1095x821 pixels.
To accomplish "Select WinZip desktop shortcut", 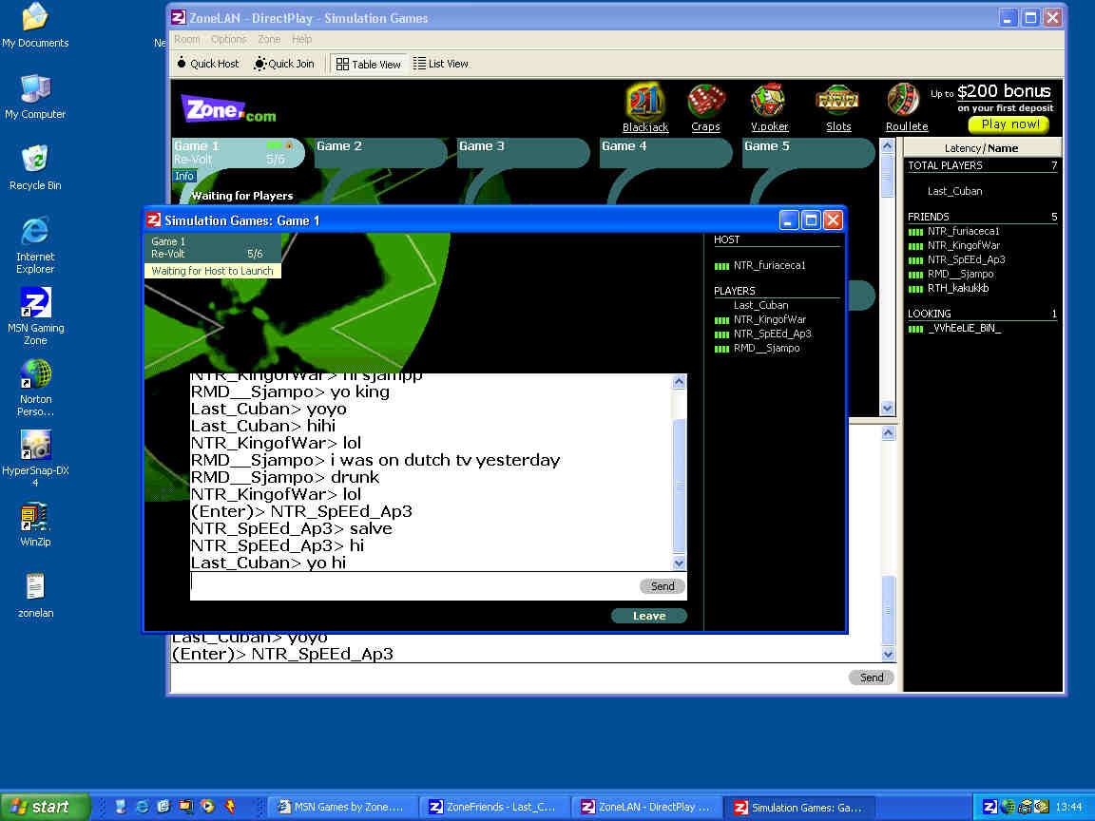I will point(35,525).
